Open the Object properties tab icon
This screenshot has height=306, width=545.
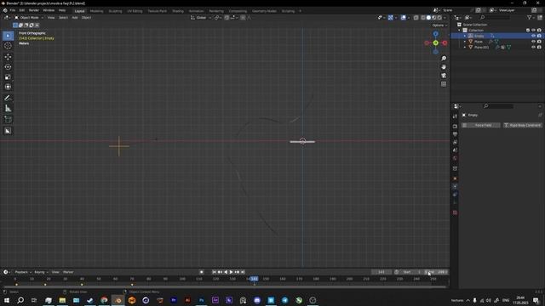coord(455,178)
